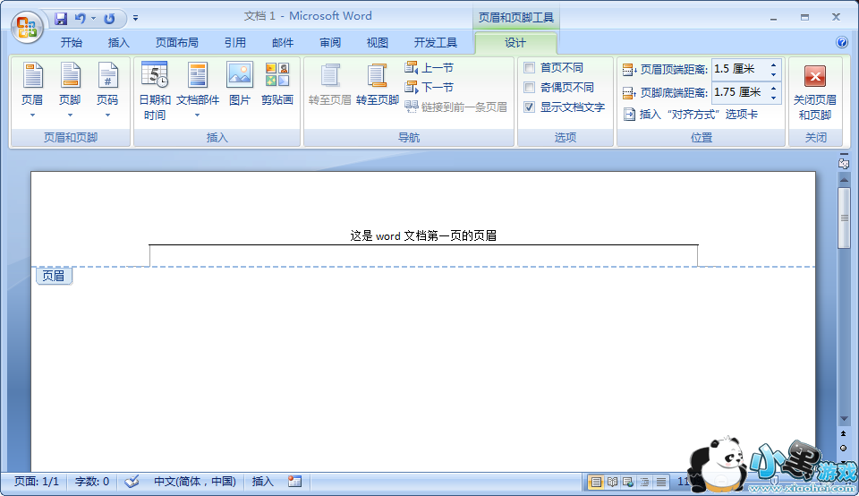Open word count 字数: 0
Screen dimensions: 859x496
click(x=92, y=482)
